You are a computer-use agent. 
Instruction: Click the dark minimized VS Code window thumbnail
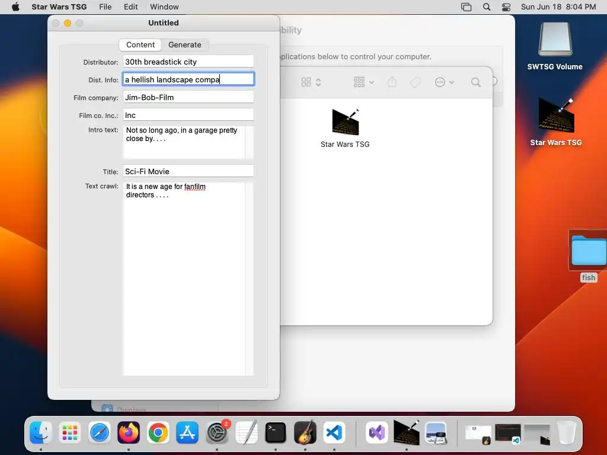[508, 433]
